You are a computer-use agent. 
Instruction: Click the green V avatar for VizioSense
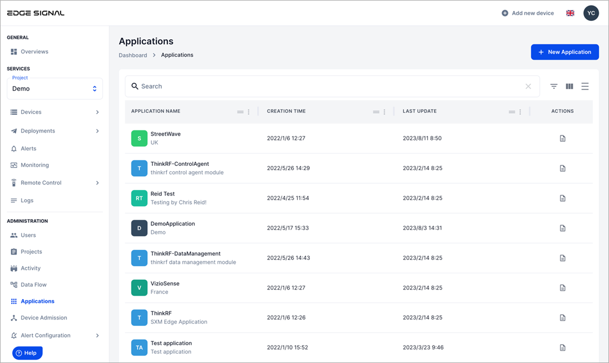pos(139,288)
